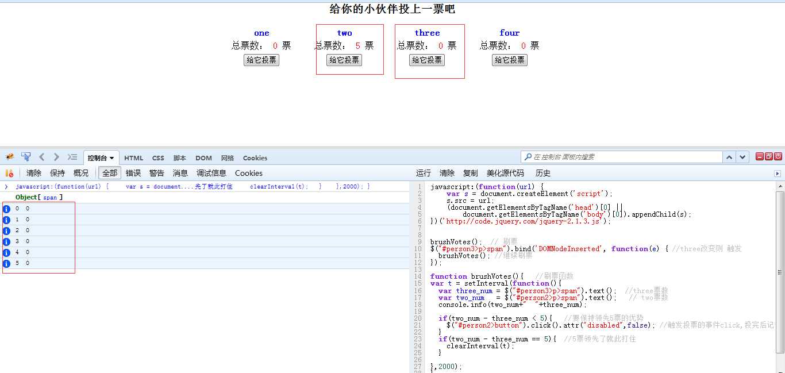The height and width of the screenshot is (373, 785).
Task: Activate the inspect element pointer tool
Action: (x=26, y=157)
